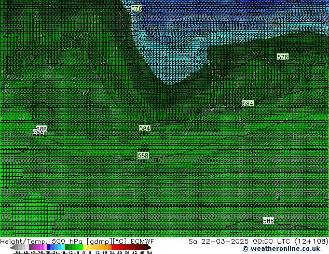Viewport: 329px width, 254px height.
Task: Click the '30' legend value
Action: (x=119, y=253)
